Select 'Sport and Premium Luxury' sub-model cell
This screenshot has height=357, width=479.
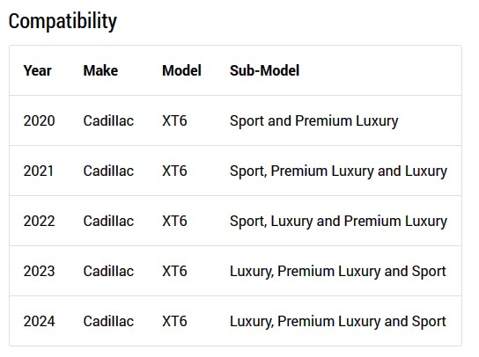pos(314,121)
